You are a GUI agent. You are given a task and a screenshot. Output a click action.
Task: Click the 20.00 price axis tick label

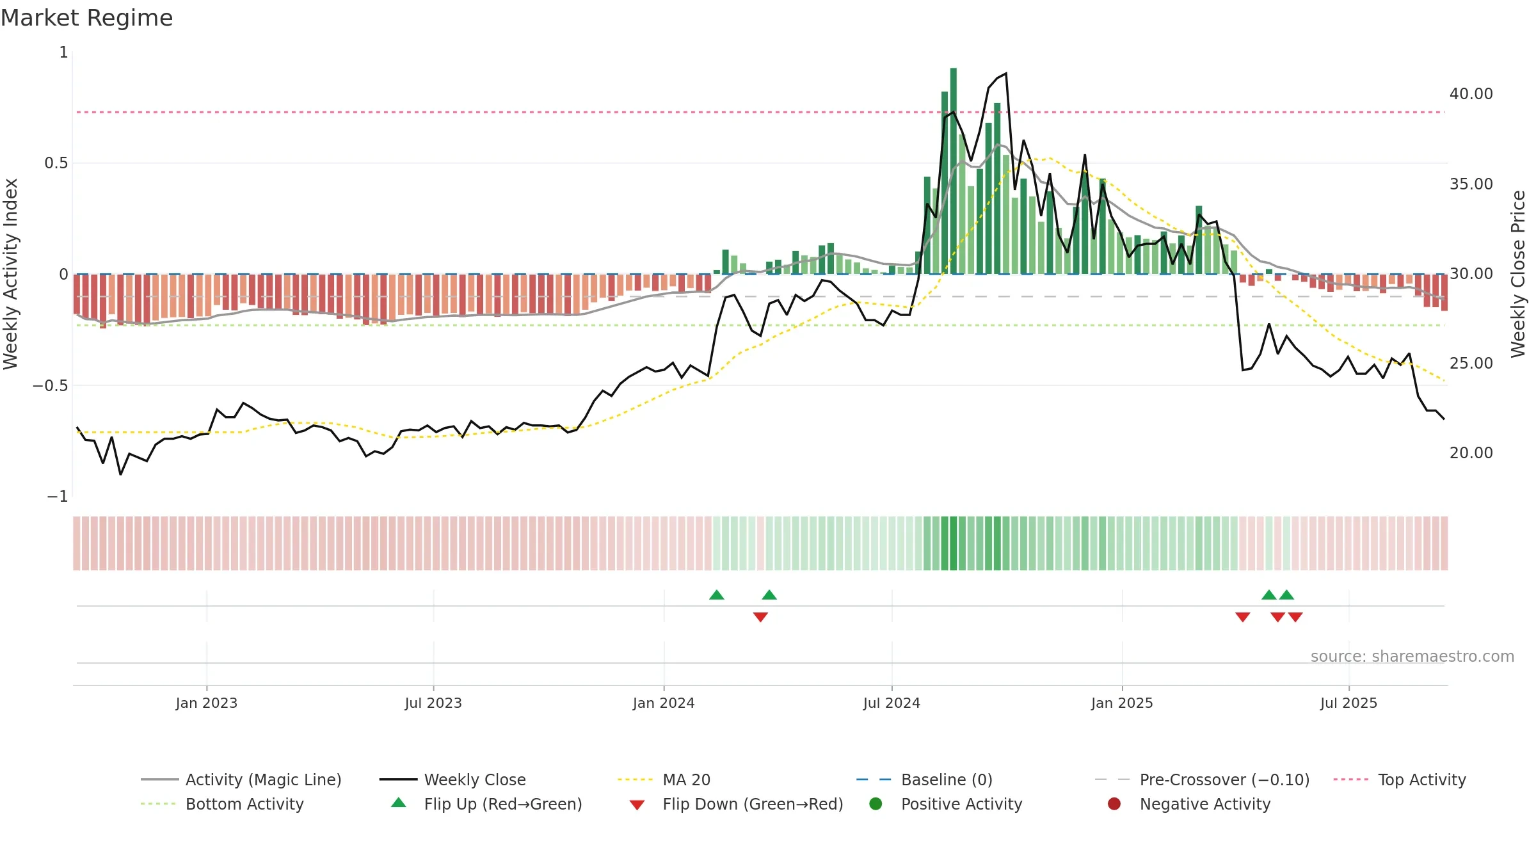click(1471, 453)
